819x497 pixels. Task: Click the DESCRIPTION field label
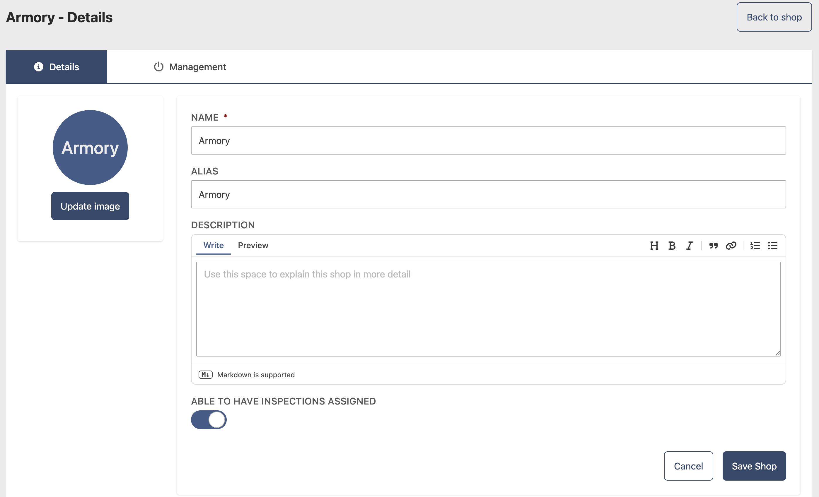pyautogui.click(x=223, y=225)
